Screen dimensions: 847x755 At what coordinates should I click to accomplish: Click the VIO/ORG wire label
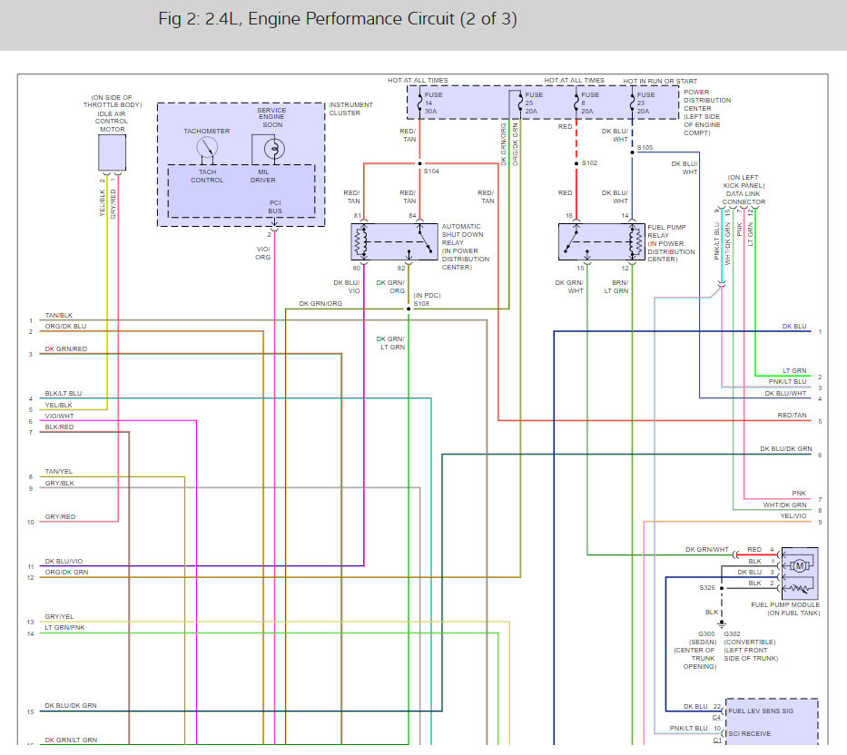click(263, 253)
